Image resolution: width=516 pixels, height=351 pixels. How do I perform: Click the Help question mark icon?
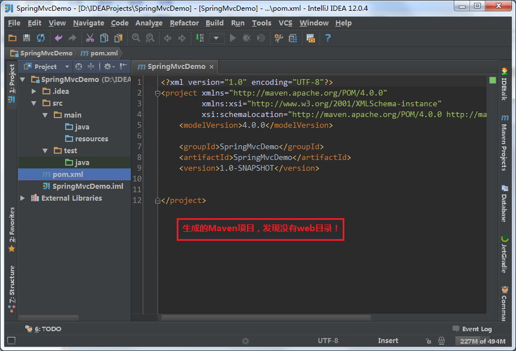click(x=328, y=38)
